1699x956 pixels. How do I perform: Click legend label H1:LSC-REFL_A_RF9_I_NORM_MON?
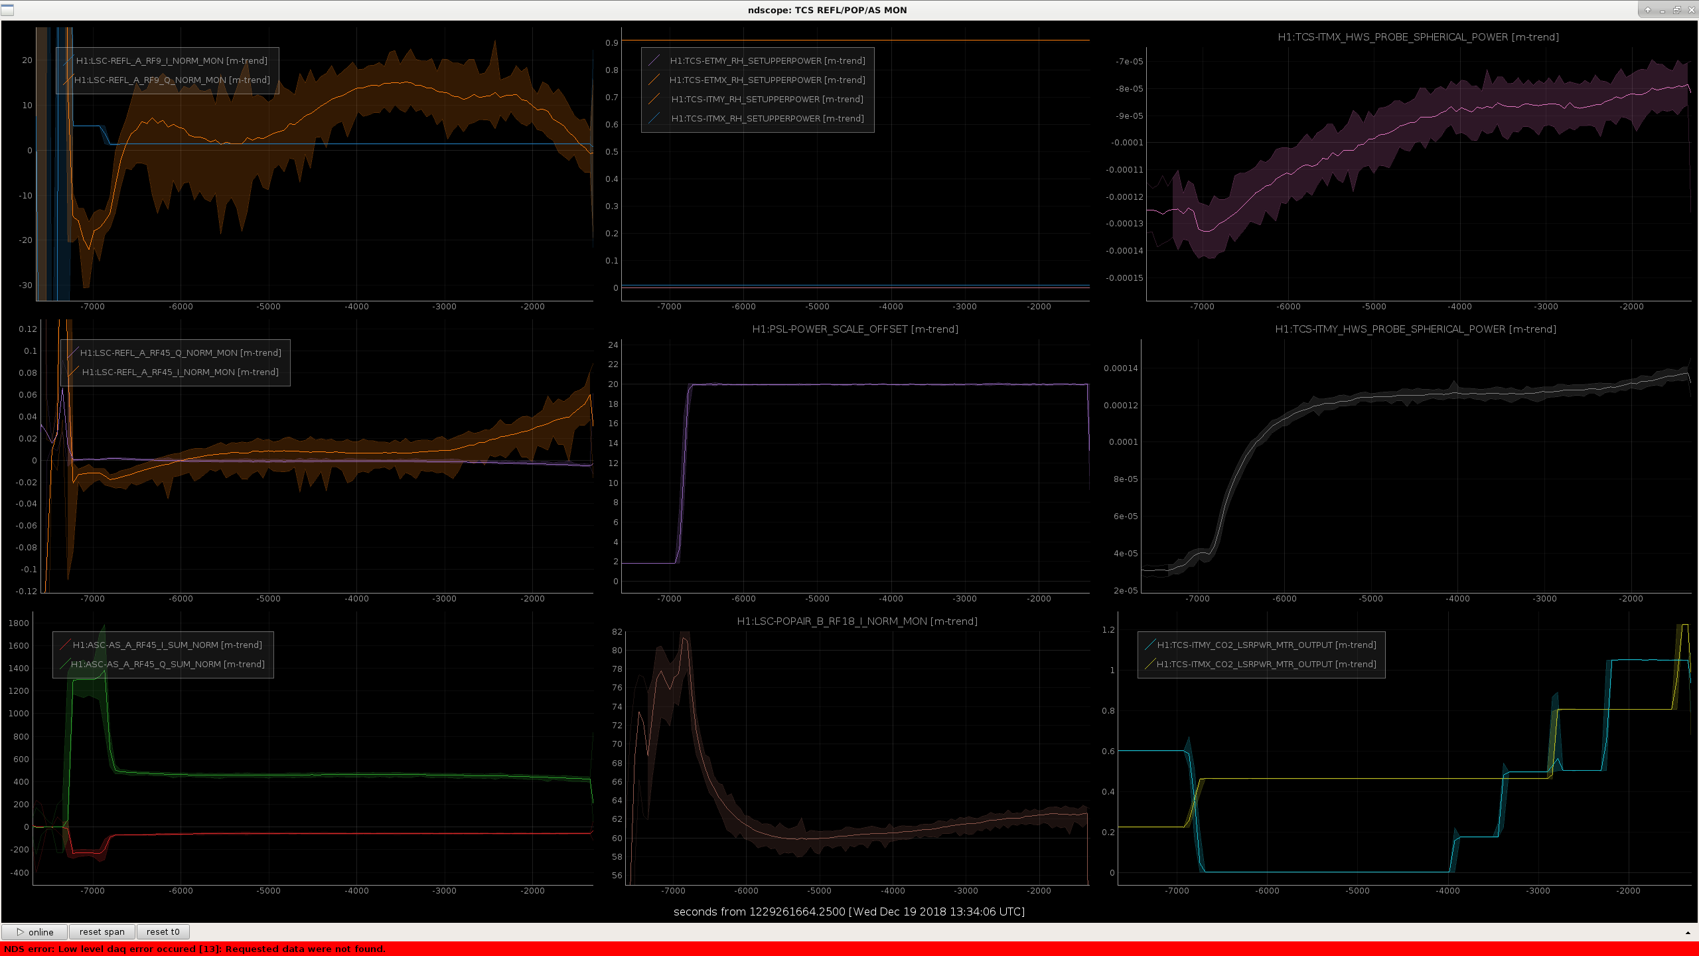click(x=172, y=60)
